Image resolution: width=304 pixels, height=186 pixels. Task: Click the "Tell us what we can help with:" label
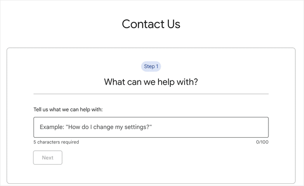(x=68, y=109)
